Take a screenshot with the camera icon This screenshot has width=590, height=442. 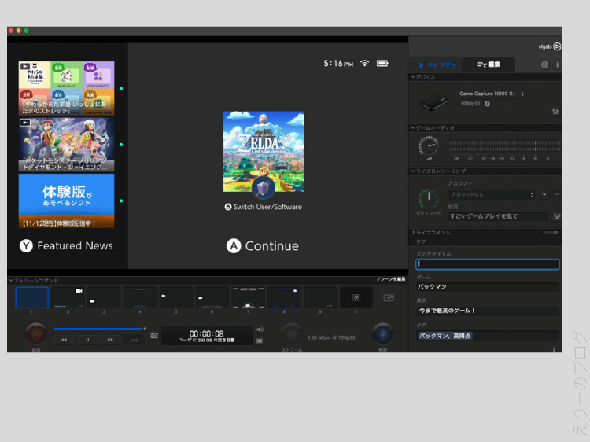click(154, 336)
